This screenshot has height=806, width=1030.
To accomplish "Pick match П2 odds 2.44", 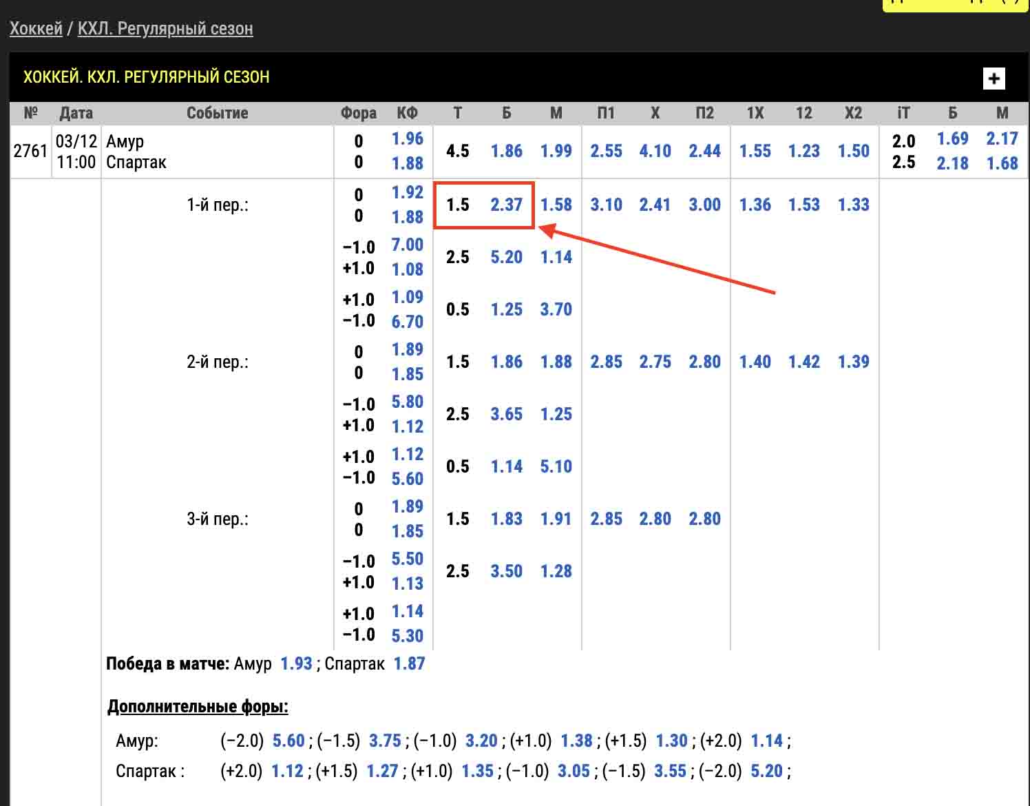I will pos(705,151).
